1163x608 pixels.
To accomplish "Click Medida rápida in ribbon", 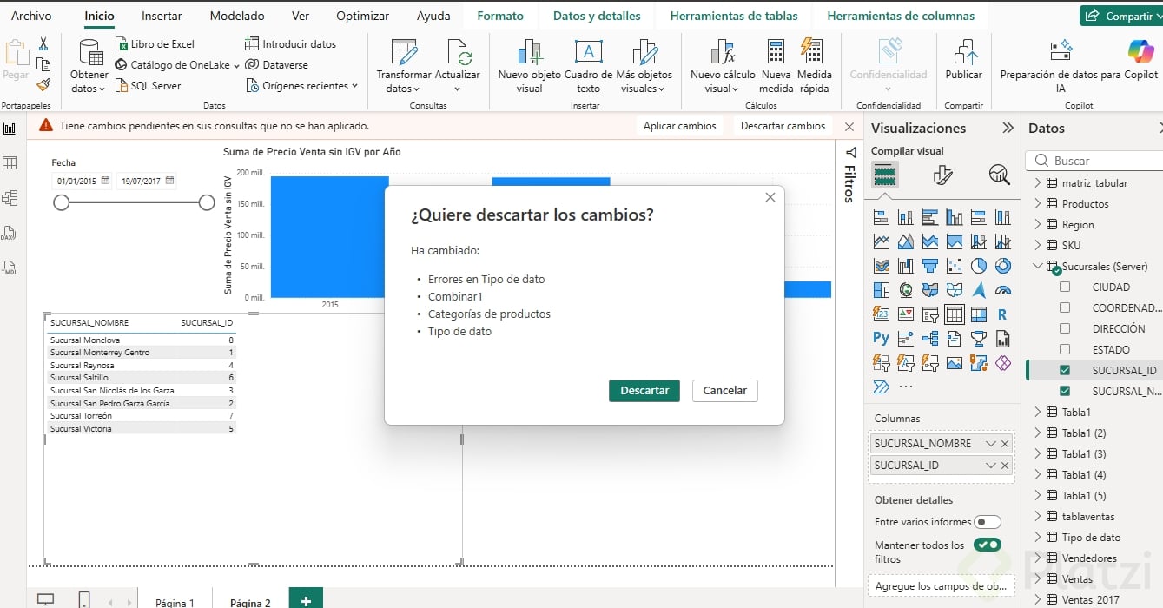I will pos(814,66).
